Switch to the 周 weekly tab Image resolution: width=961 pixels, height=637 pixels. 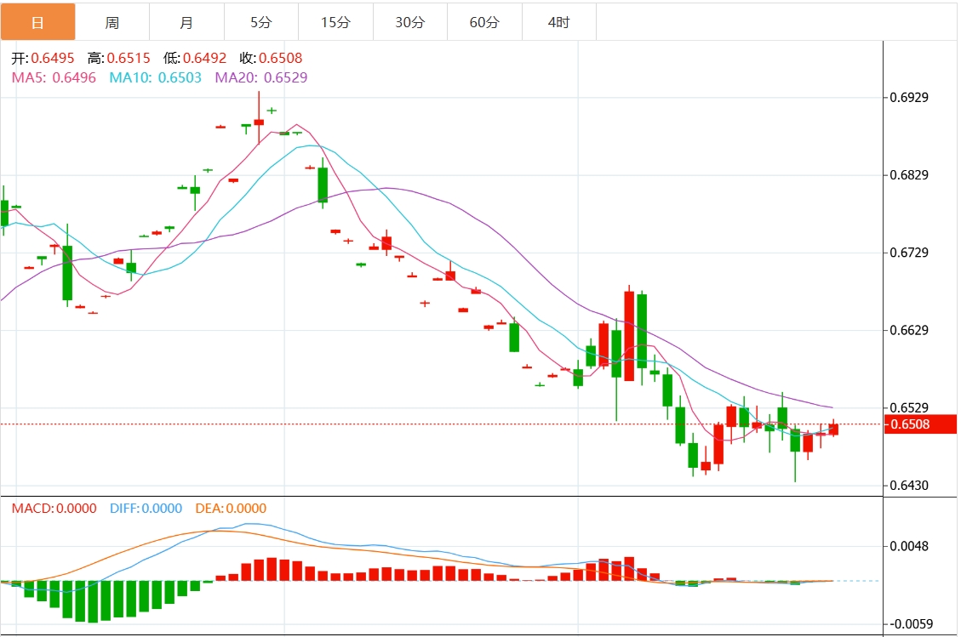pos(112,22)
